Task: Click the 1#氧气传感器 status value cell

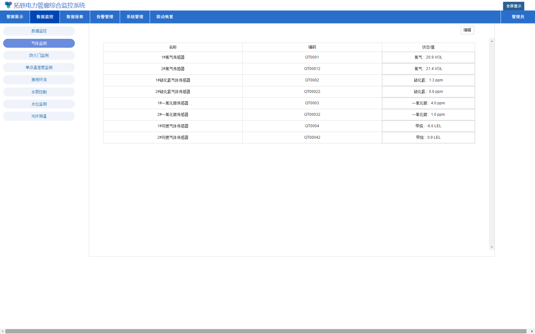Action: tap(428, 57)
